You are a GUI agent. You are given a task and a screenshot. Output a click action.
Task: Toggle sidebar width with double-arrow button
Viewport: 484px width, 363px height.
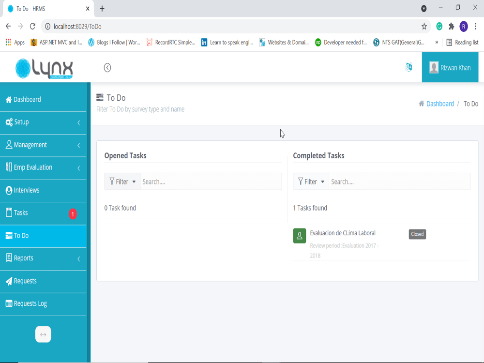point(43,334)
